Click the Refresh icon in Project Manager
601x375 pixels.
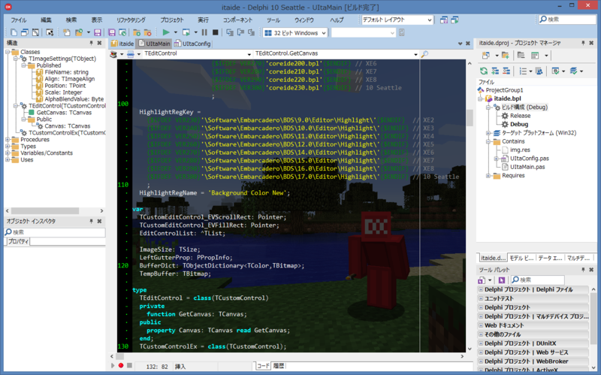[x=484, y=71]
